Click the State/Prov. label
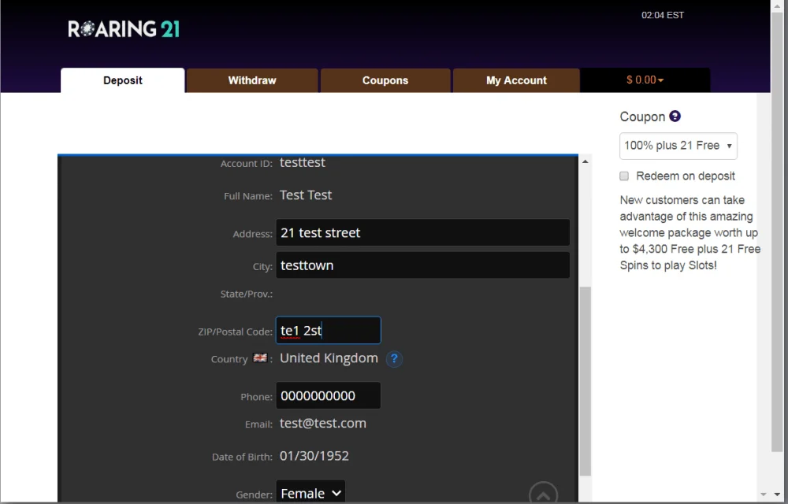788x504 pixels. (246, 295)
